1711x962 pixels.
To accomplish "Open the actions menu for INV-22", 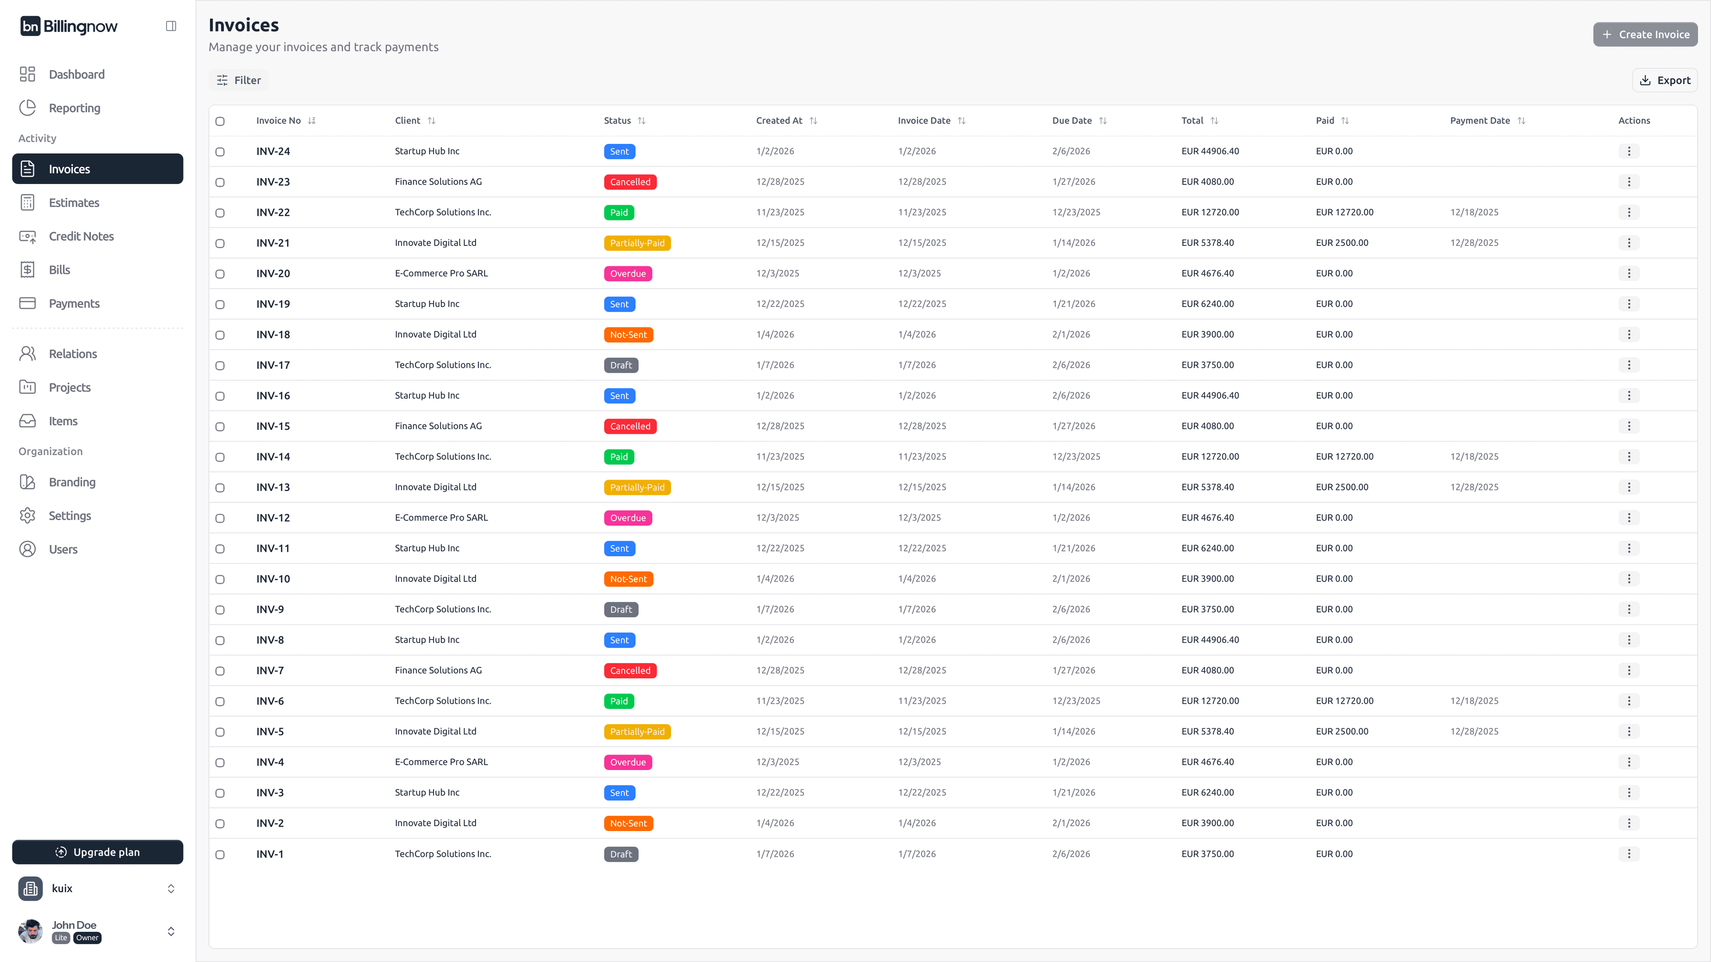I will 1629,212.
